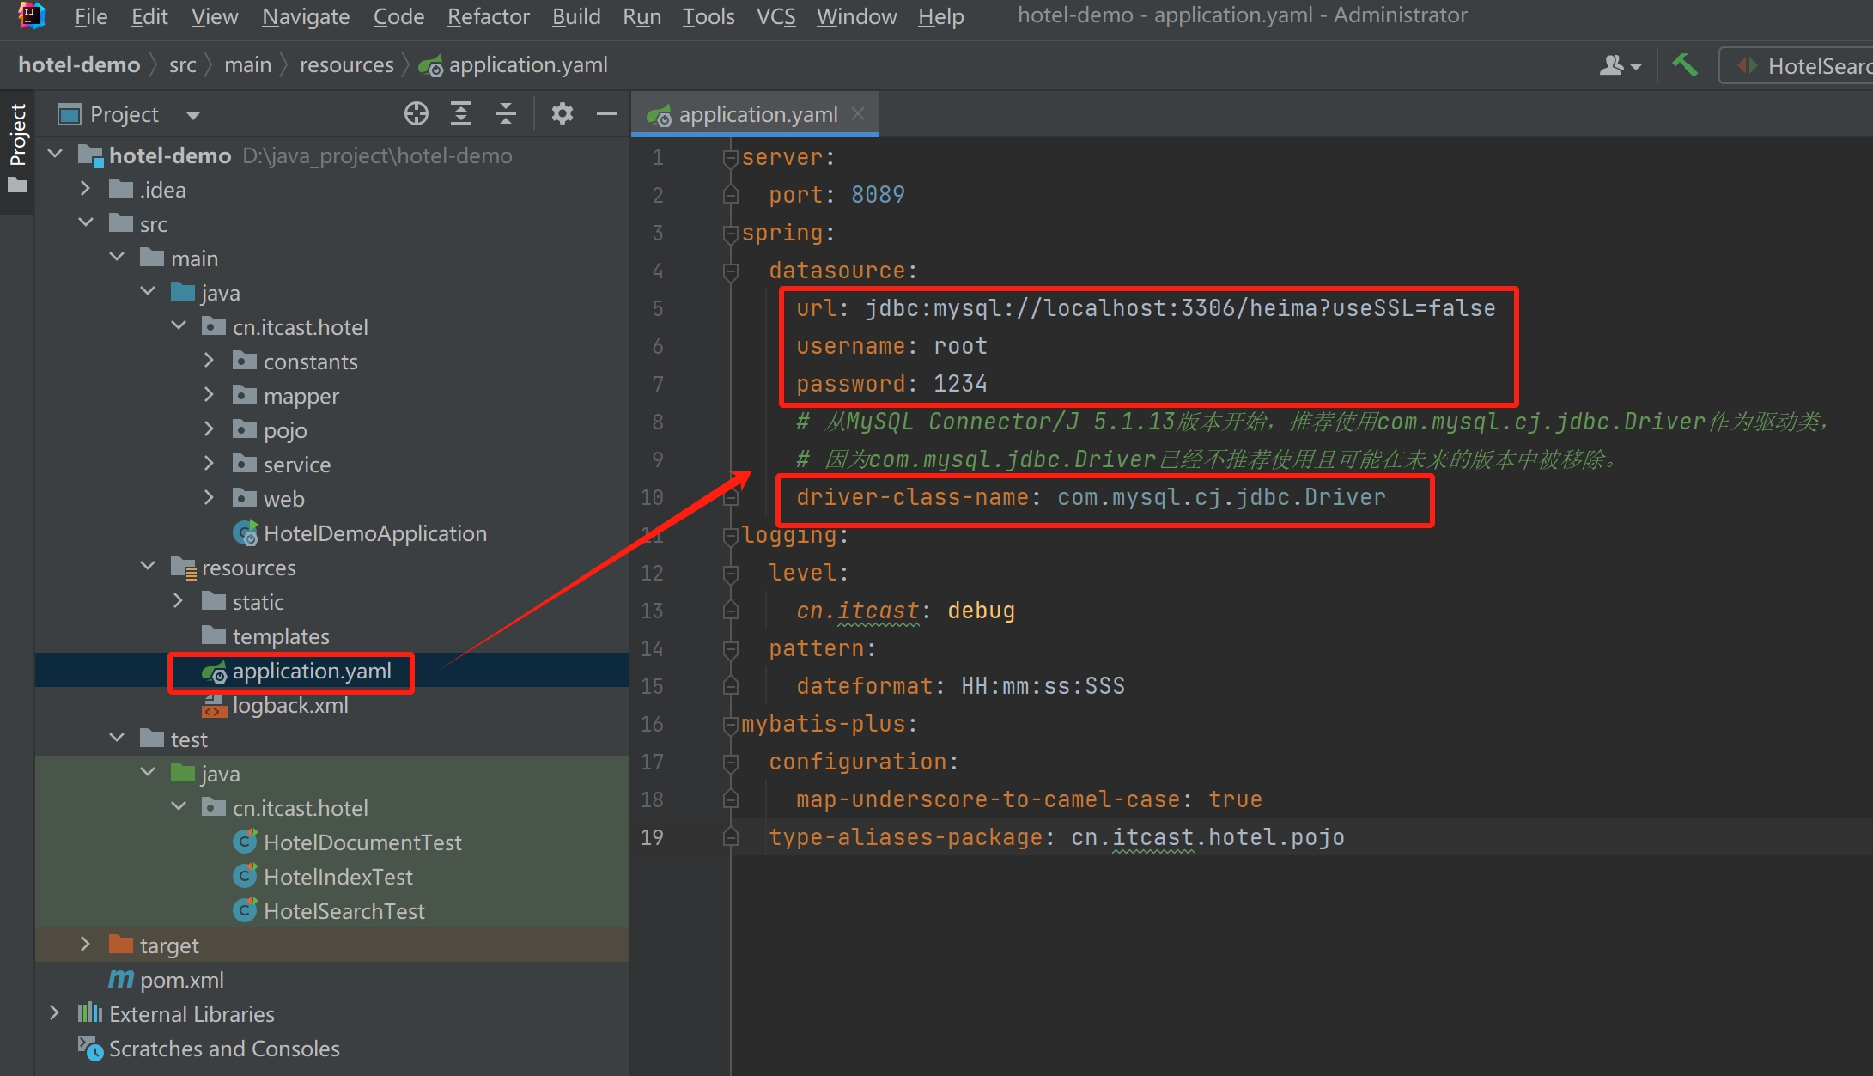This screenshot has width=1873, height=1076.
Task: Click the green Build hammer icon
Action: pyautogui.click(x=1684, y=65)
